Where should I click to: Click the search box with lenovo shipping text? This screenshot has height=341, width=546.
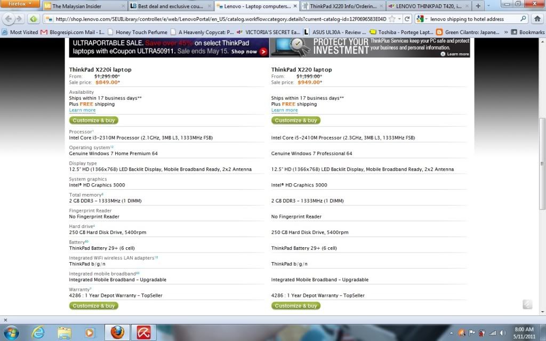[x=473, y=19]
